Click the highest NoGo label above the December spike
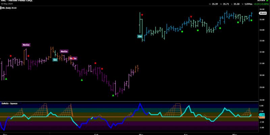Viewport: 270px width, 135px height. pyautogui.click(x=26, y=45)
